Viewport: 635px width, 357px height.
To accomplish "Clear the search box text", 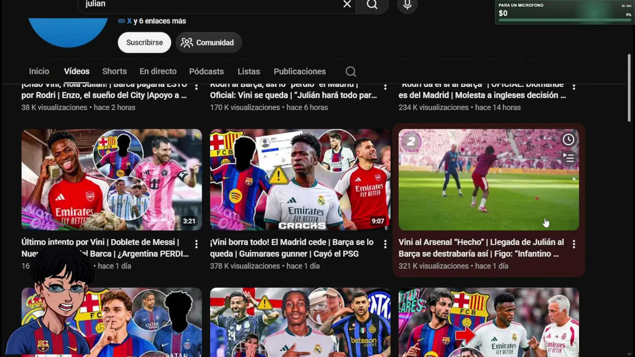I will tap(347, 4).
